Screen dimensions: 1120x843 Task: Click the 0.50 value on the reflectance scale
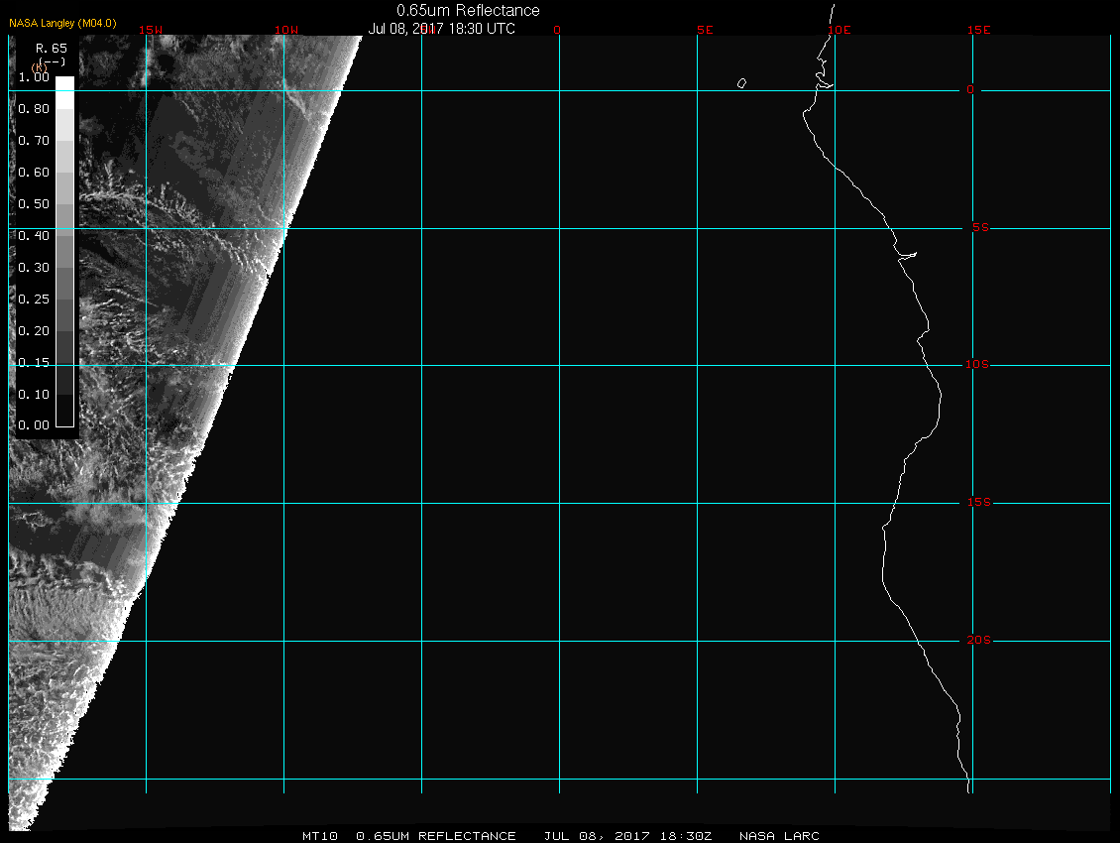[33, 204]
